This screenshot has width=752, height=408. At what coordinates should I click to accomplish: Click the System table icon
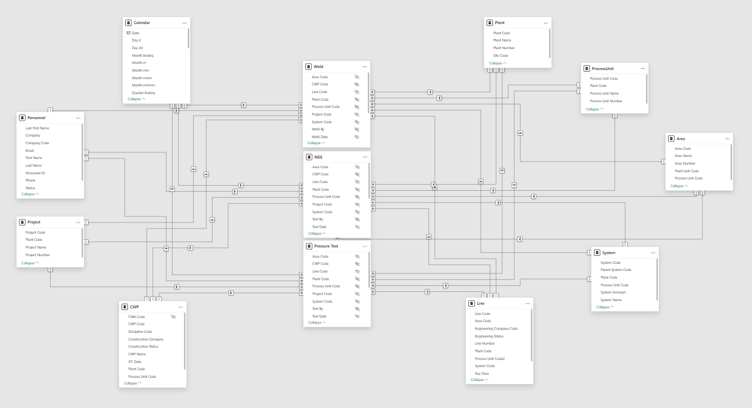(597, 253)
